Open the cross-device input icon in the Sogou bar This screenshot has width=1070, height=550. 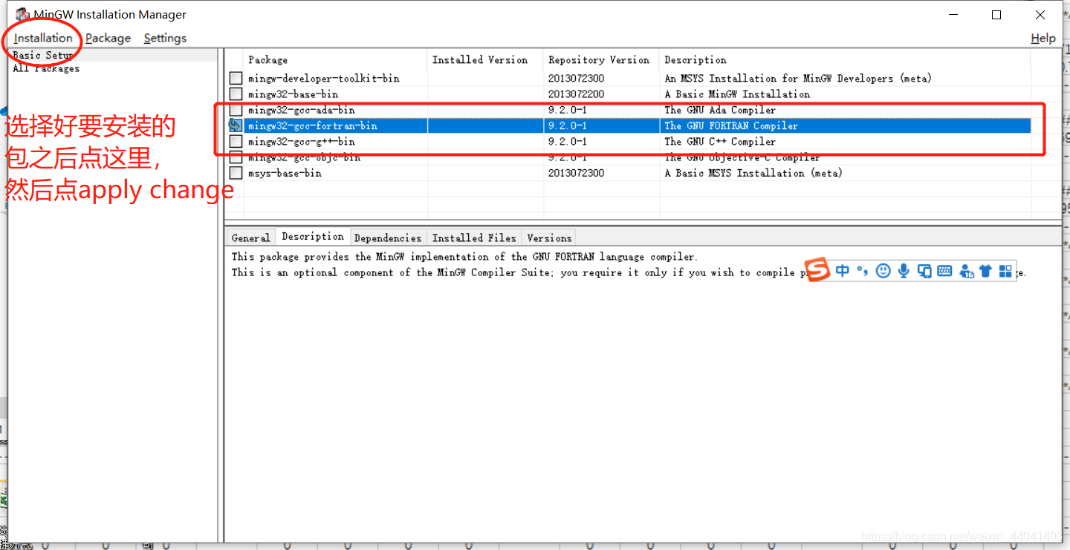(924, 271)
